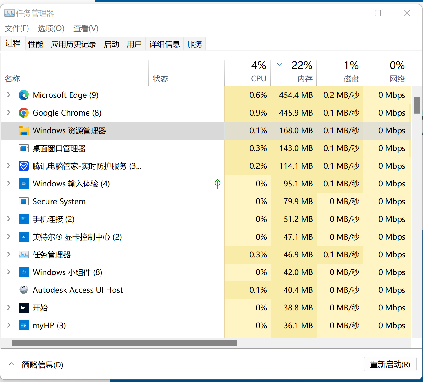Click 简略信息(D) to collapse details
Screen dimensions: 423x382
(x=42, y=365)
